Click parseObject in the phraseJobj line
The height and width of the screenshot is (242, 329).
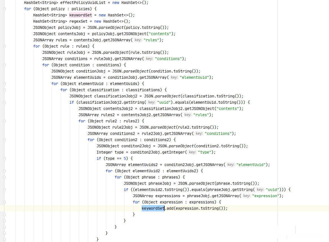pyautogui.click(x=202, y=184)
